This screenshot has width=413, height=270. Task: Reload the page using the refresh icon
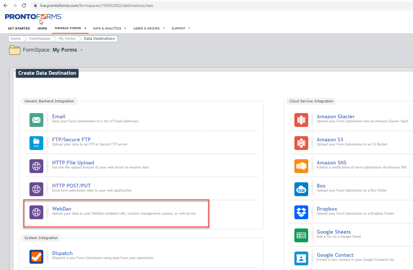[x=24, y=5]
